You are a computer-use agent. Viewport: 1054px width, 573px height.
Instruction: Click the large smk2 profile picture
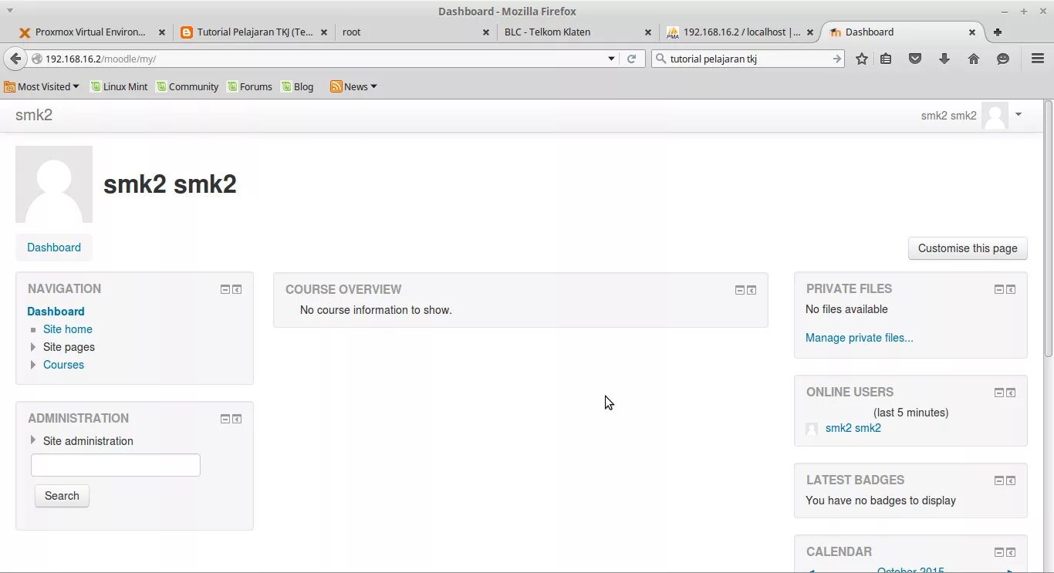point(54,184)
